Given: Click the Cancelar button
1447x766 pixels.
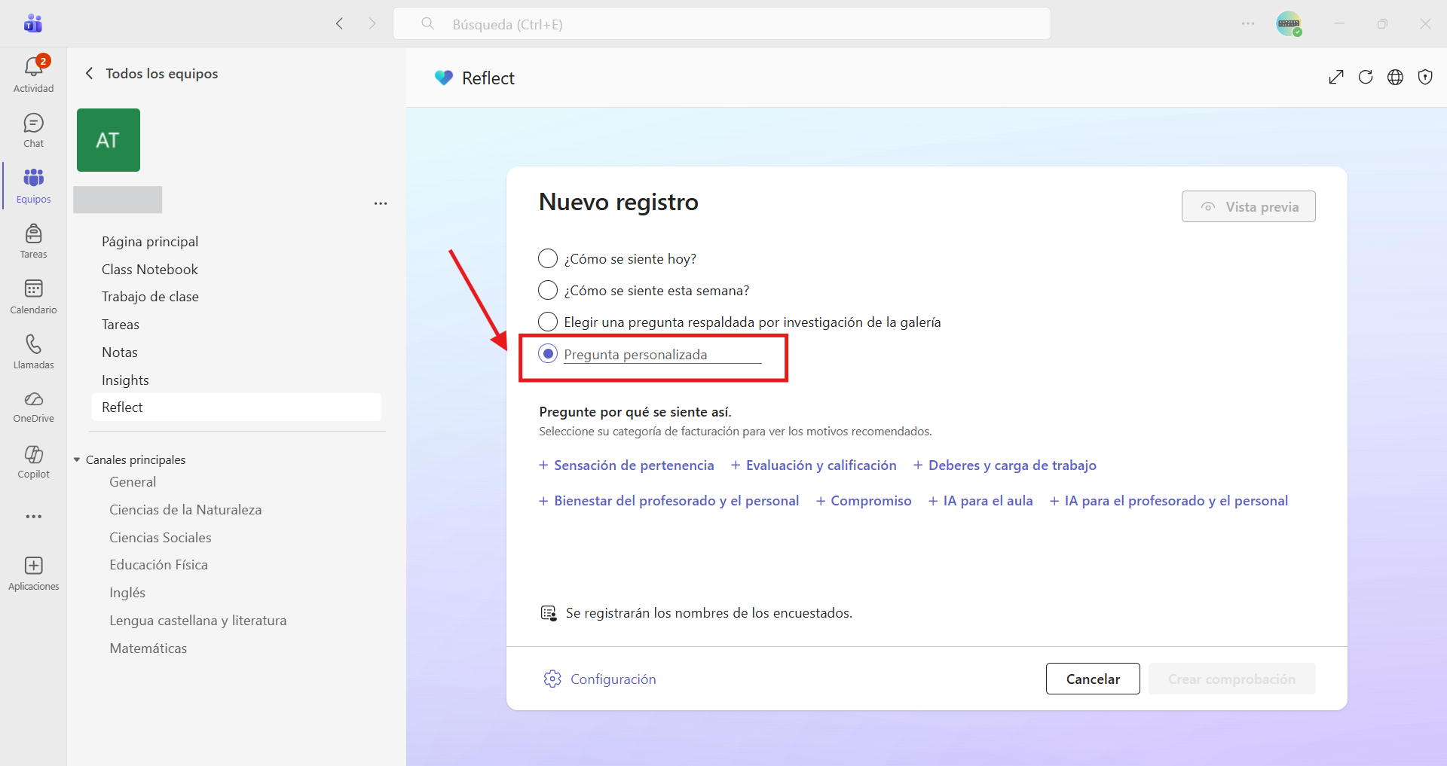Looking at the screenshot, I should point(1093,679).
